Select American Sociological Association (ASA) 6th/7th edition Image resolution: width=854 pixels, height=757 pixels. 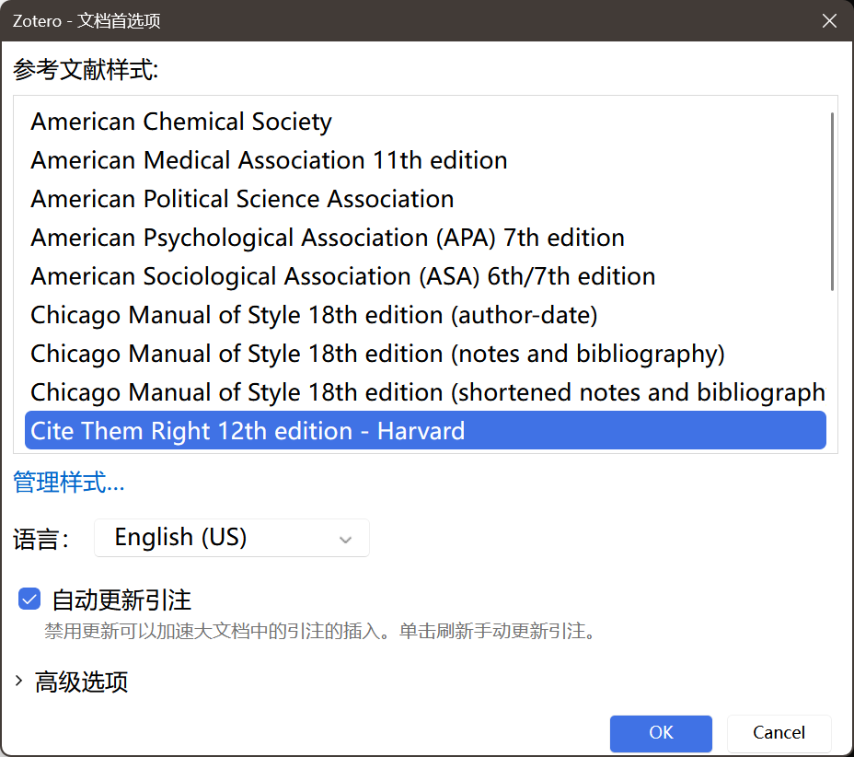tap(342, 276)
